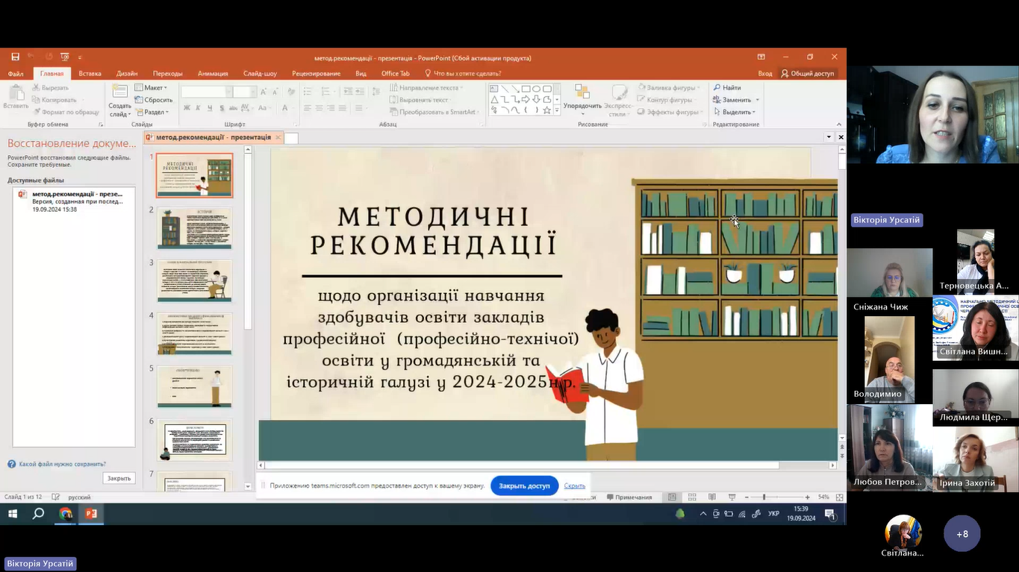Expand the Layout (Макет) dropdown

(x=152, y=88)
